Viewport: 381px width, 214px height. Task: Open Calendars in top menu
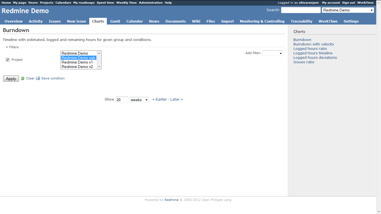pyautogui.click(x=63, y=3)
